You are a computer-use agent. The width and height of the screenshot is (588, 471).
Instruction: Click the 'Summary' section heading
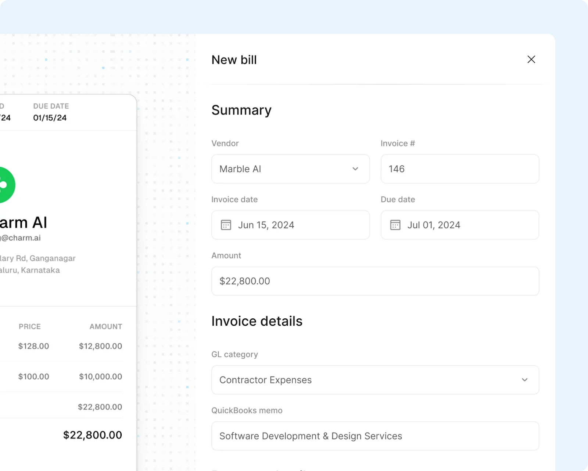[241, 110]
